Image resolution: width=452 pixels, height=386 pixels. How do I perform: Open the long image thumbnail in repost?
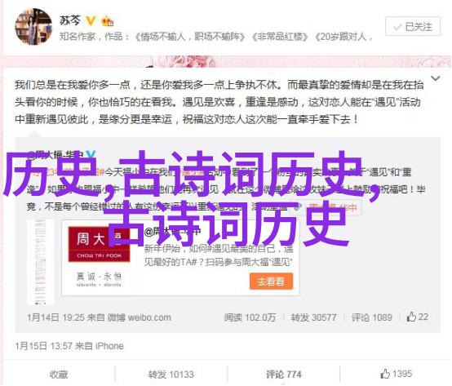pos(40,262)
